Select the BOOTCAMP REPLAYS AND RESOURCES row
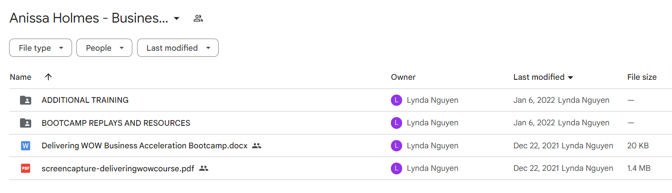 tap(341, 123)
